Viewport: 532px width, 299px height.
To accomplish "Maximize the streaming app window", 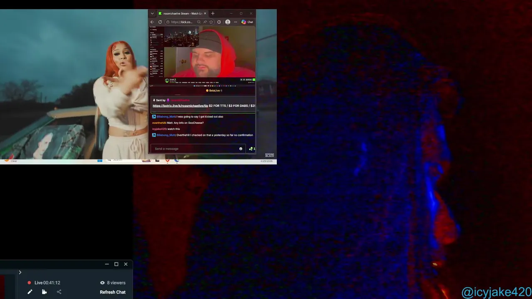I will pos(116,264).
